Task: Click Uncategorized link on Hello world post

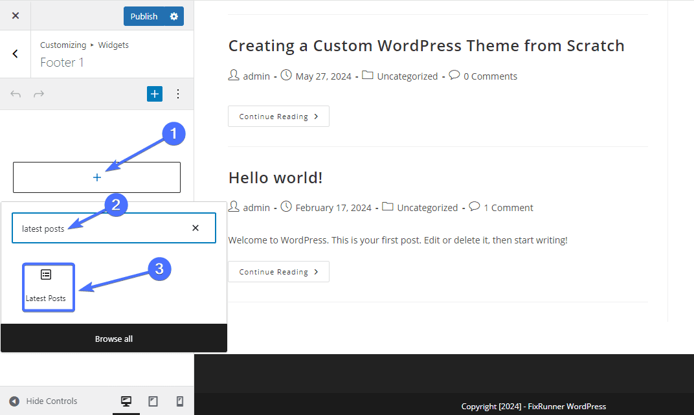Action: (427, 207)
